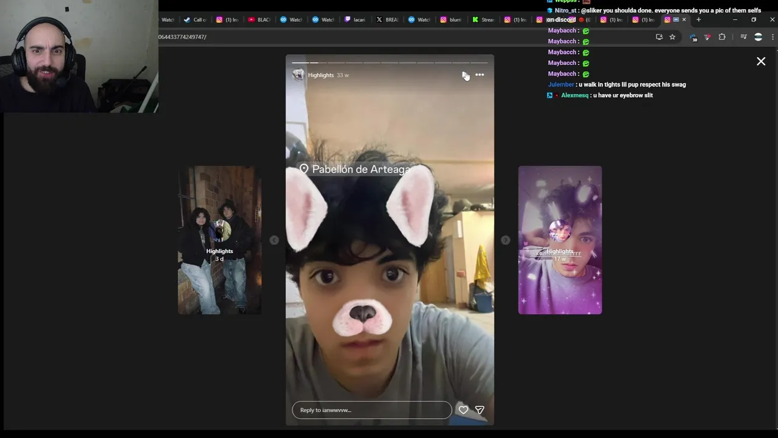Open the story's more options menu

[480, 75]
